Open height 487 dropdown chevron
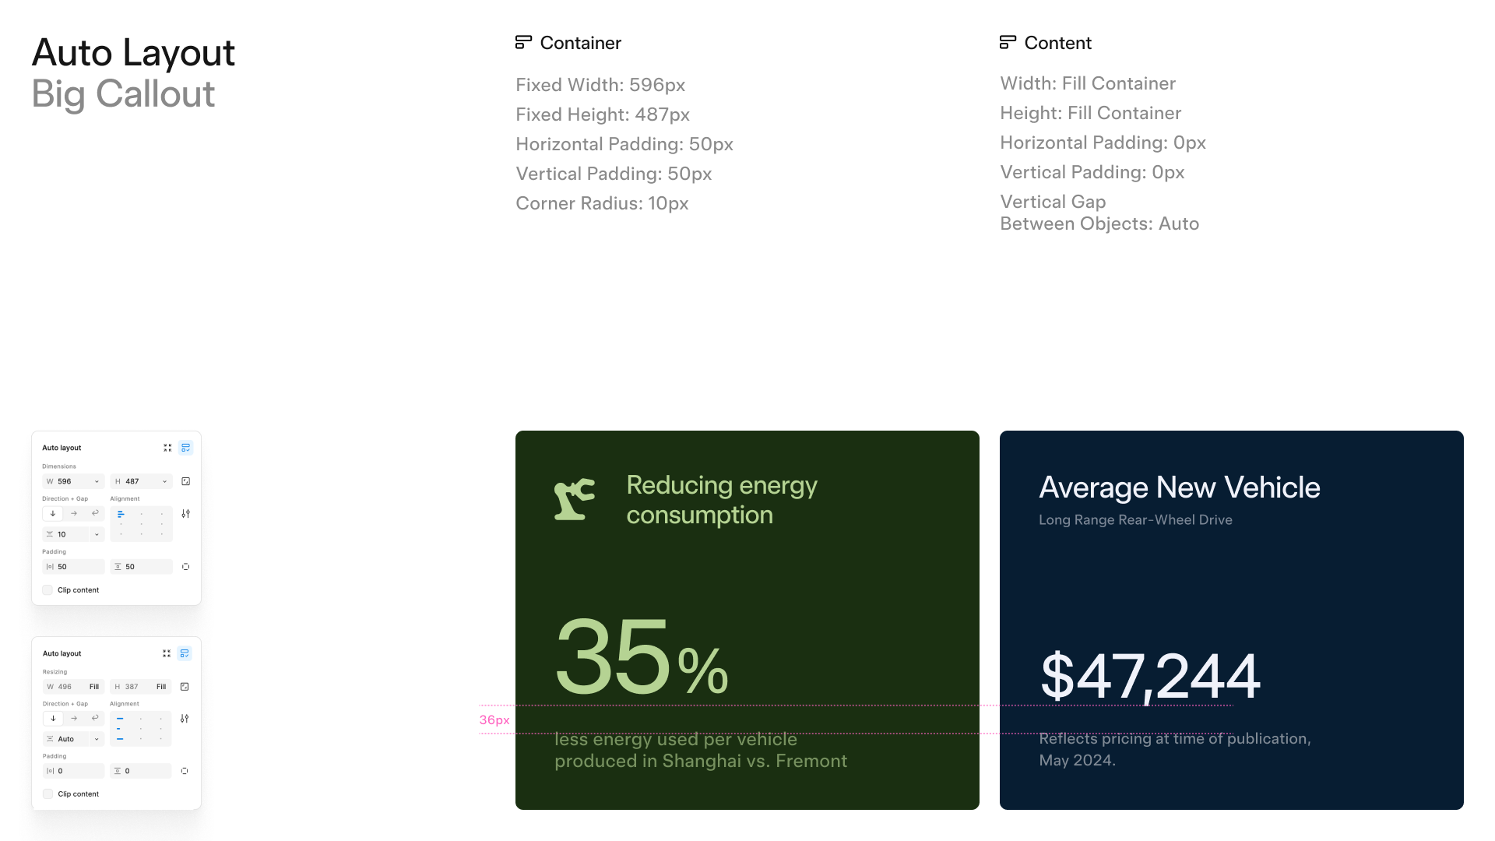The height and width of the screenshot is (841, 1495). 164,481
